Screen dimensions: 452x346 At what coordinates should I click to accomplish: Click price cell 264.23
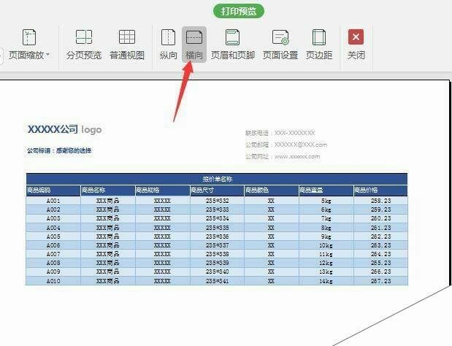click(380, 254)
